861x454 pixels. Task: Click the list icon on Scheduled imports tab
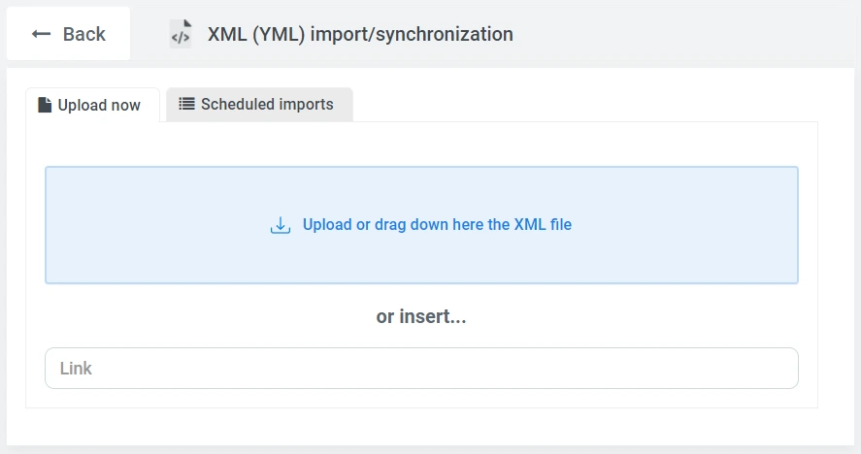(187, 104)
